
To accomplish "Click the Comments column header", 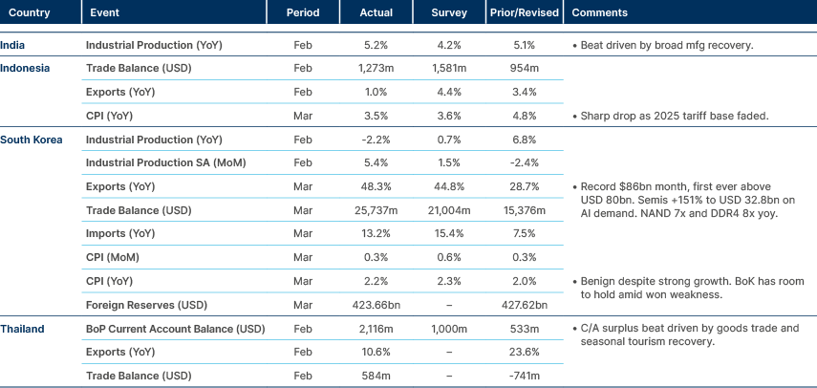I will (600, 13).
